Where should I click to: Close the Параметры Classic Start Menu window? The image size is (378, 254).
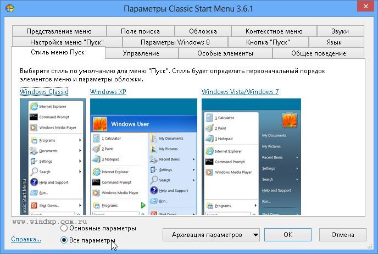(366, 6)
